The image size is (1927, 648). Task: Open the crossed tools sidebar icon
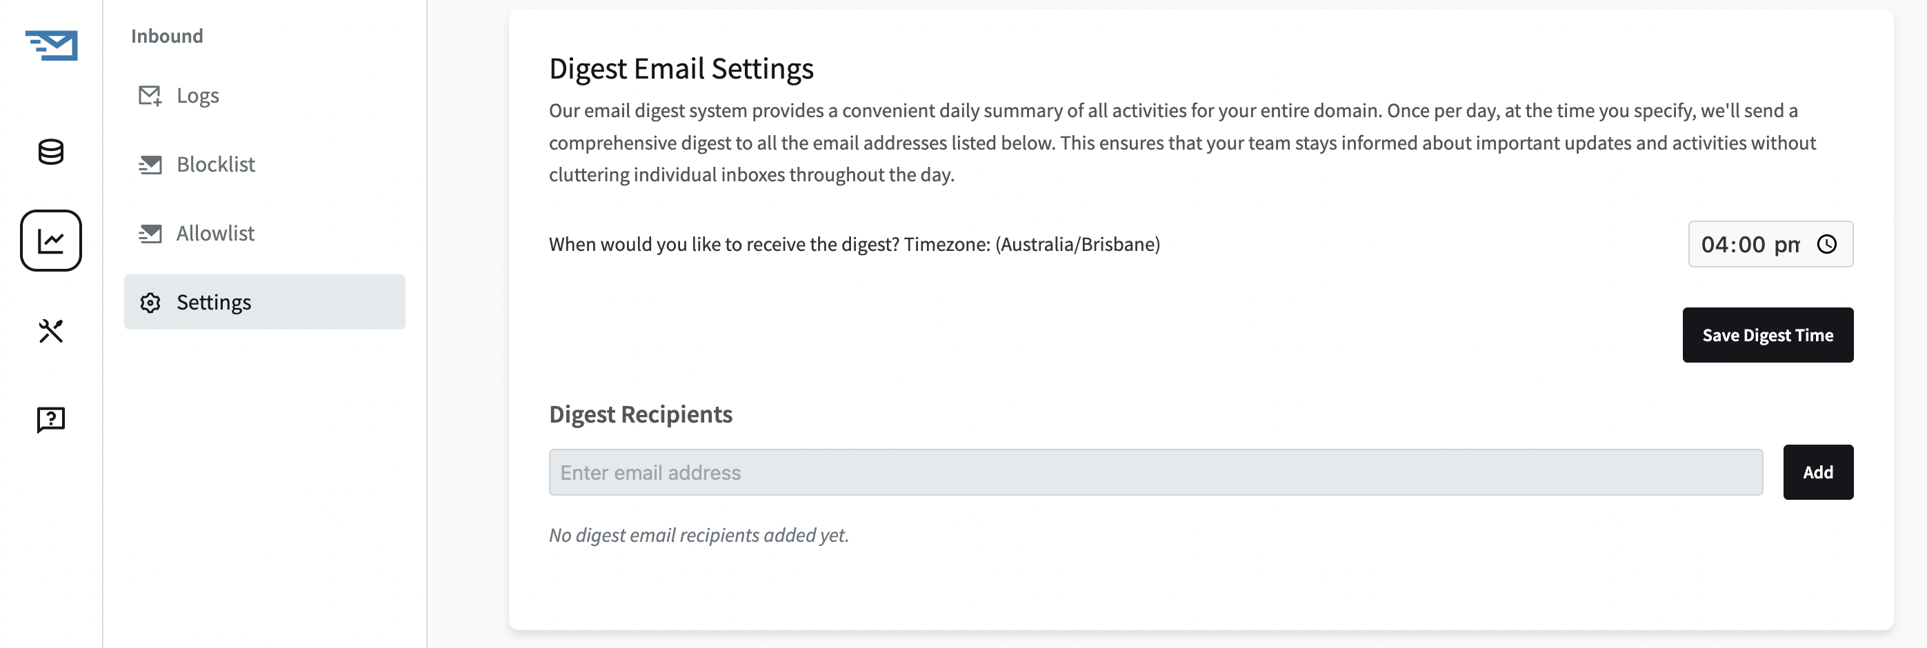click(x=51, y=330)
